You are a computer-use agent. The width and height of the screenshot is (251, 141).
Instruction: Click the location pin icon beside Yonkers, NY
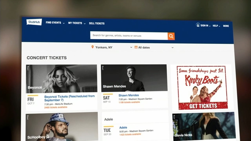click(93, 47)
